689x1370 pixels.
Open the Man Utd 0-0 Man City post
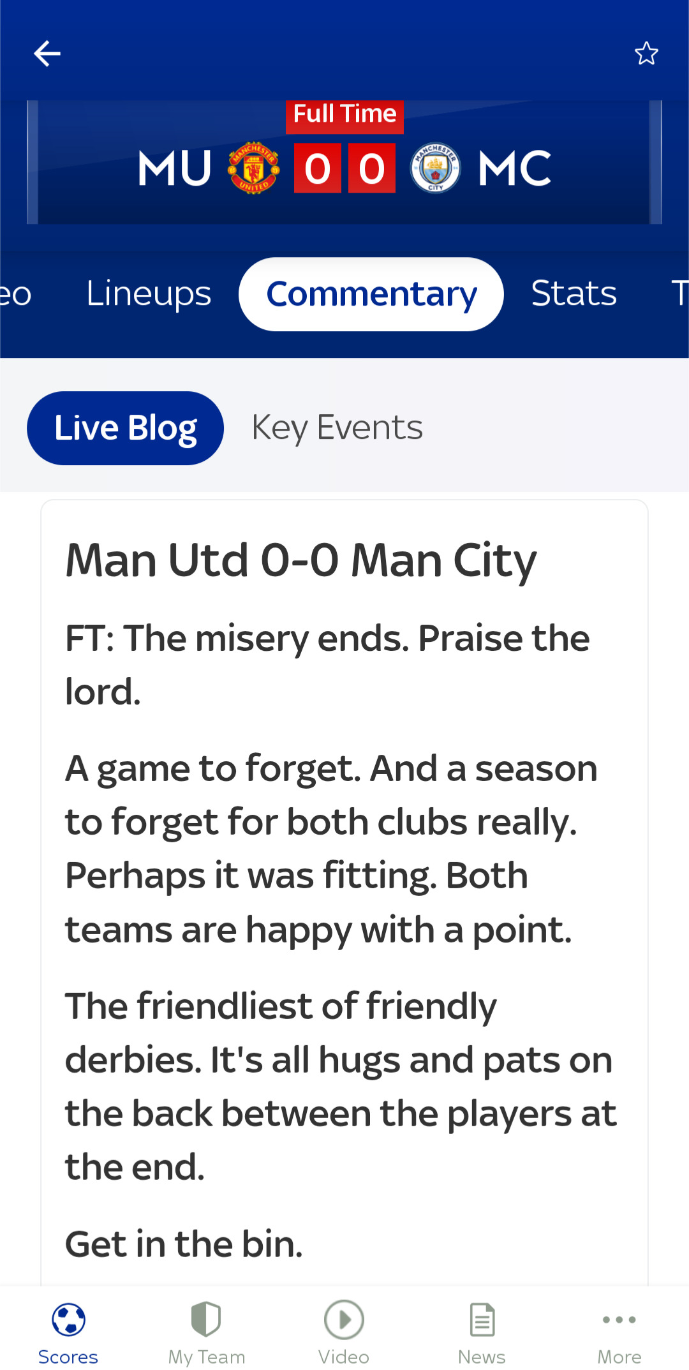[301, 561]
